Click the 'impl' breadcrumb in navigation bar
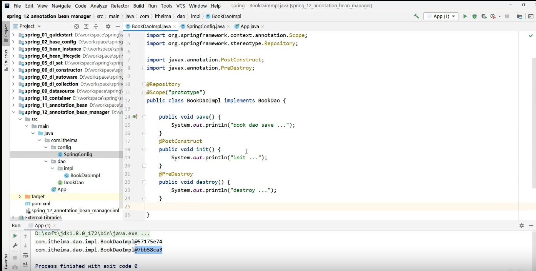The height and width of the screenshot is (271, 536). [x=196, y=17]
